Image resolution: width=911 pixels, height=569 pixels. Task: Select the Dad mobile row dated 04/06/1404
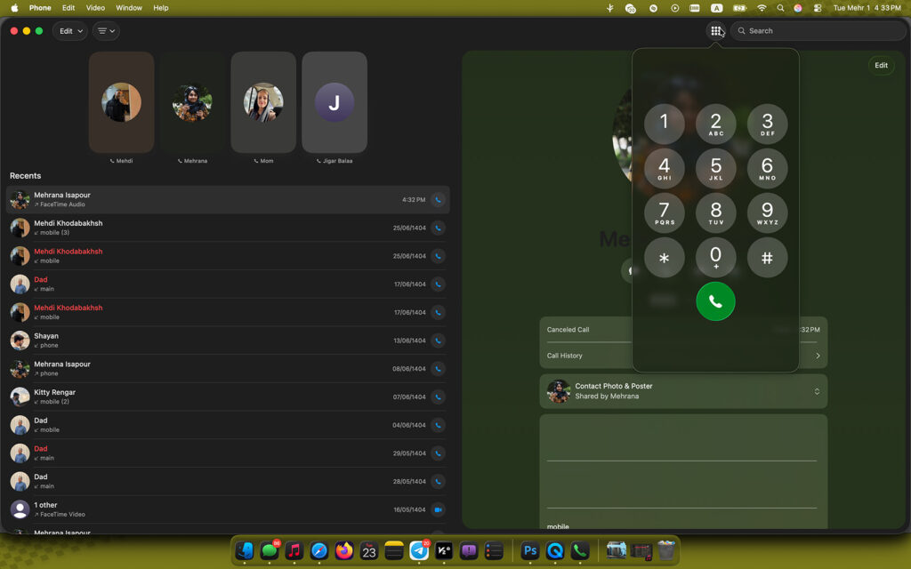coord(228,425)
